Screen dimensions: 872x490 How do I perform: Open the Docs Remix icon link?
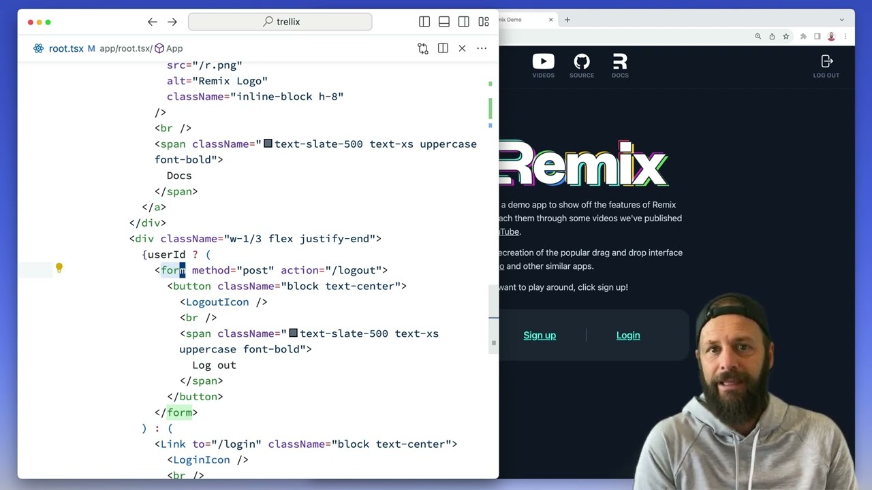620,66
